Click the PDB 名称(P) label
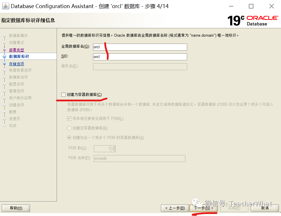 point(79,158)
